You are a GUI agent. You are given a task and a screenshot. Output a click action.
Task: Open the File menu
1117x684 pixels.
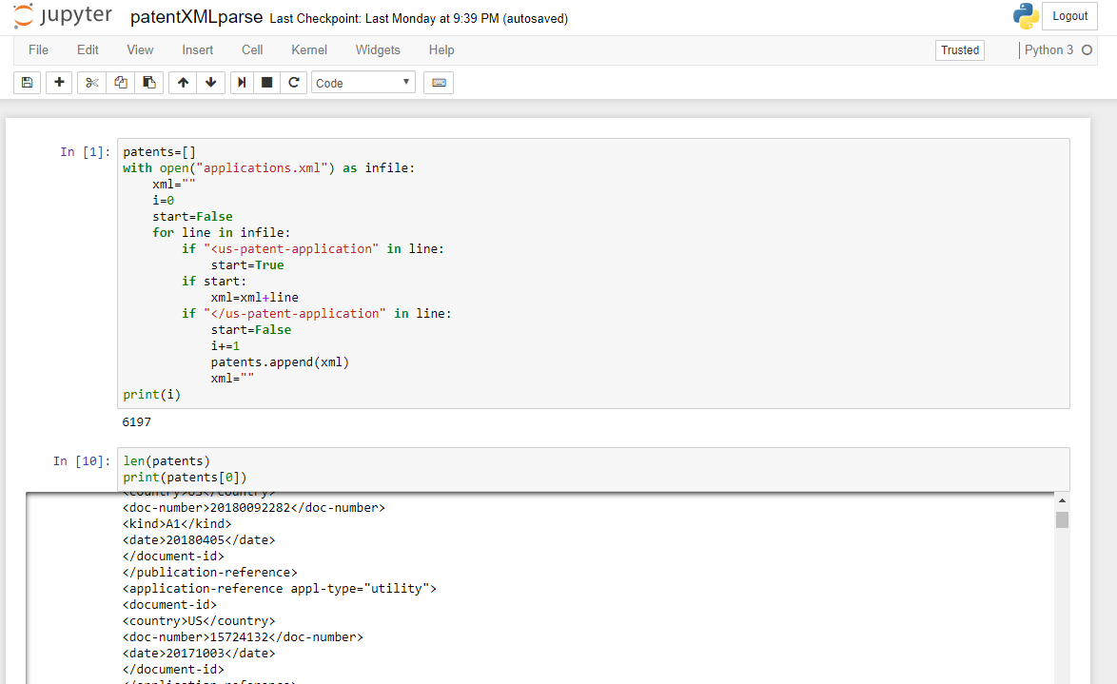tap(38, 49)
